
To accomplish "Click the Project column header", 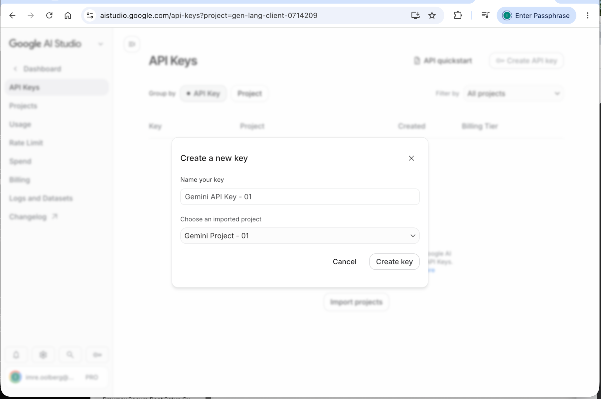I will coord(252,126).
